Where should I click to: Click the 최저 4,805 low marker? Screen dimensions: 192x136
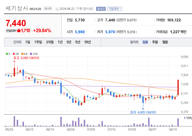point(143,112)
